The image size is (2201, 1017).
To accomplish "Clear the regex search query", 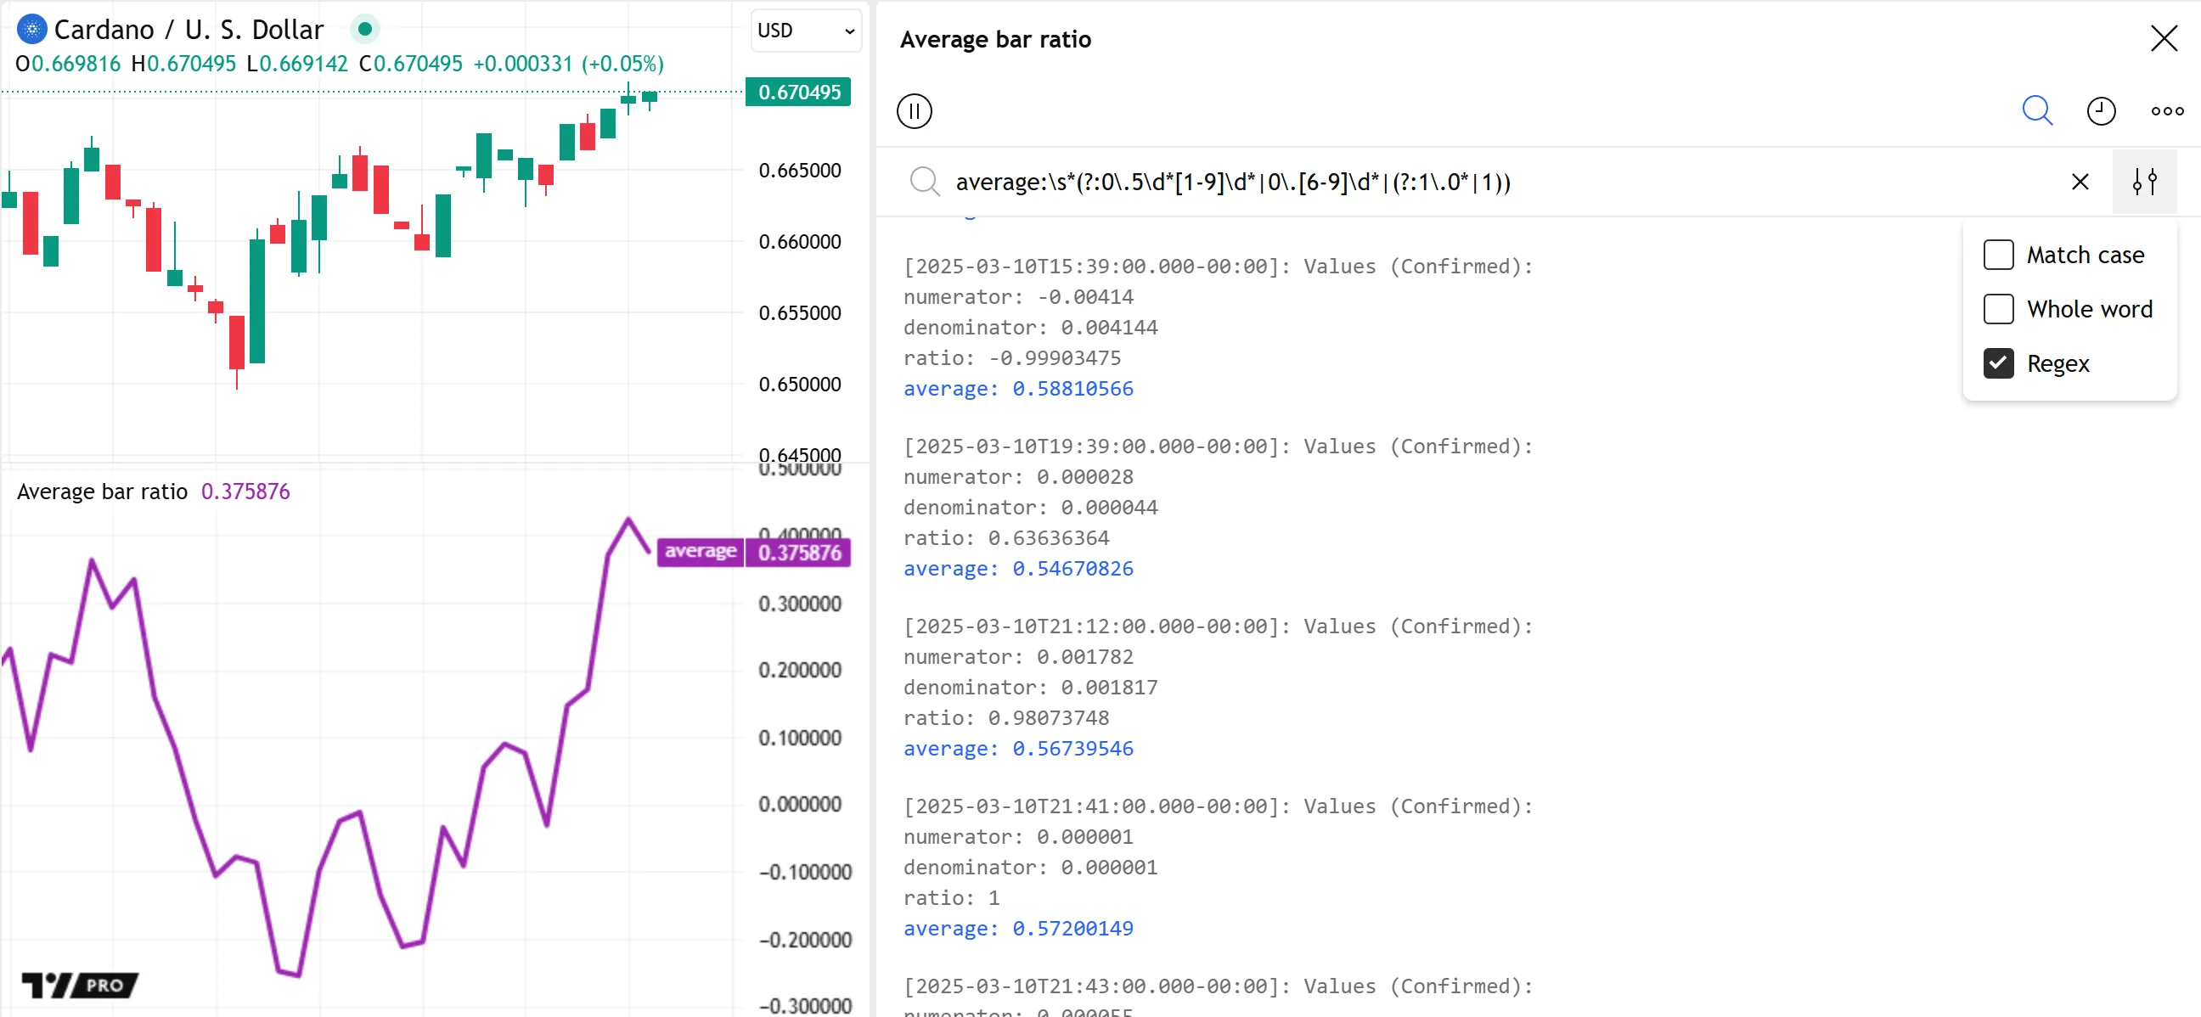I will click(2080, 182).
